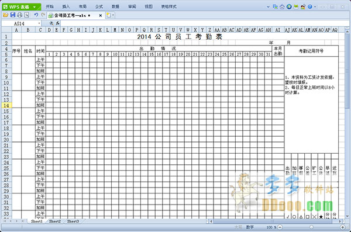Click the vertical scrollbar up arrow
Viewport: 351px width, 232px height.
click(x=347, y=32)
